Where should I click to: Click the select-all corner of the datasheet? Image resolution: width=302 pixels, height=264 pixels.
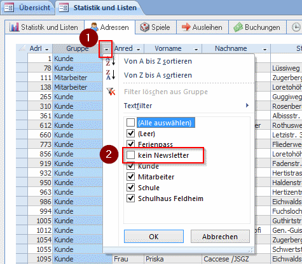[22, 48]
